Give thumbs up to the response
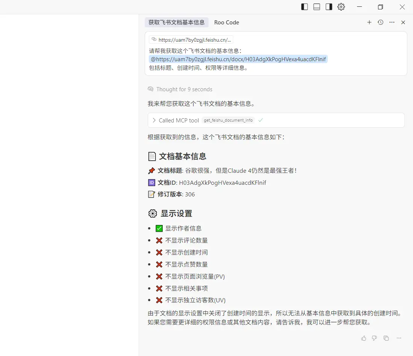Image resolution: width=413 pixels, height=356 pixels. tap(364, 338)
